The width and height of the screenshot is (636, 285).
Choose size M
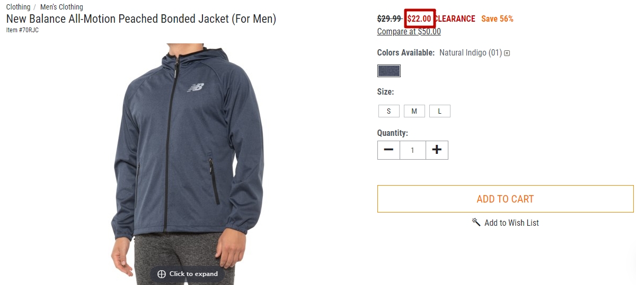coord(414,111)
